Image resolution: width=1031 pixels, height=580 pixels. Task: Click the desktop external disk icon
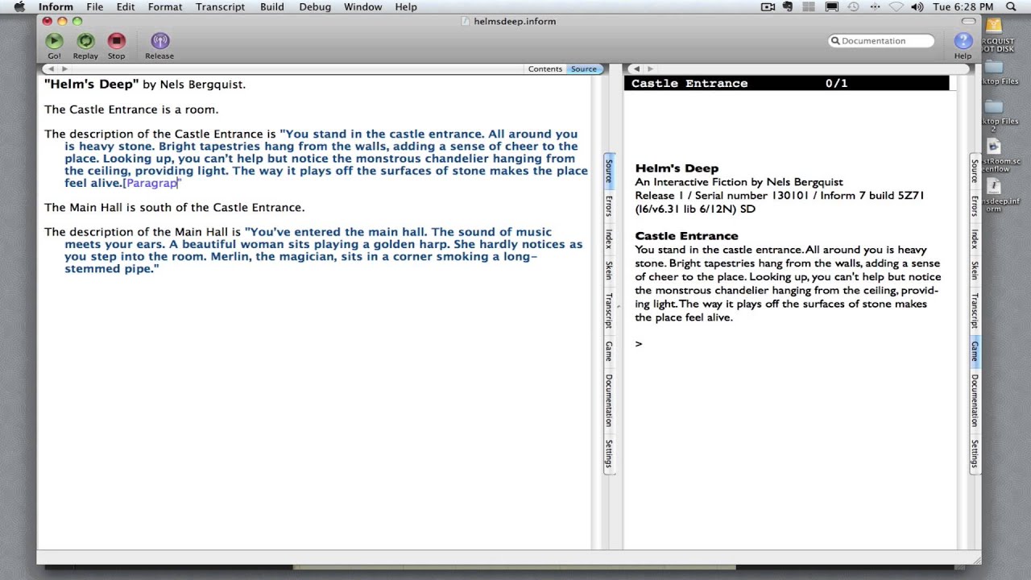click(994, 26)
